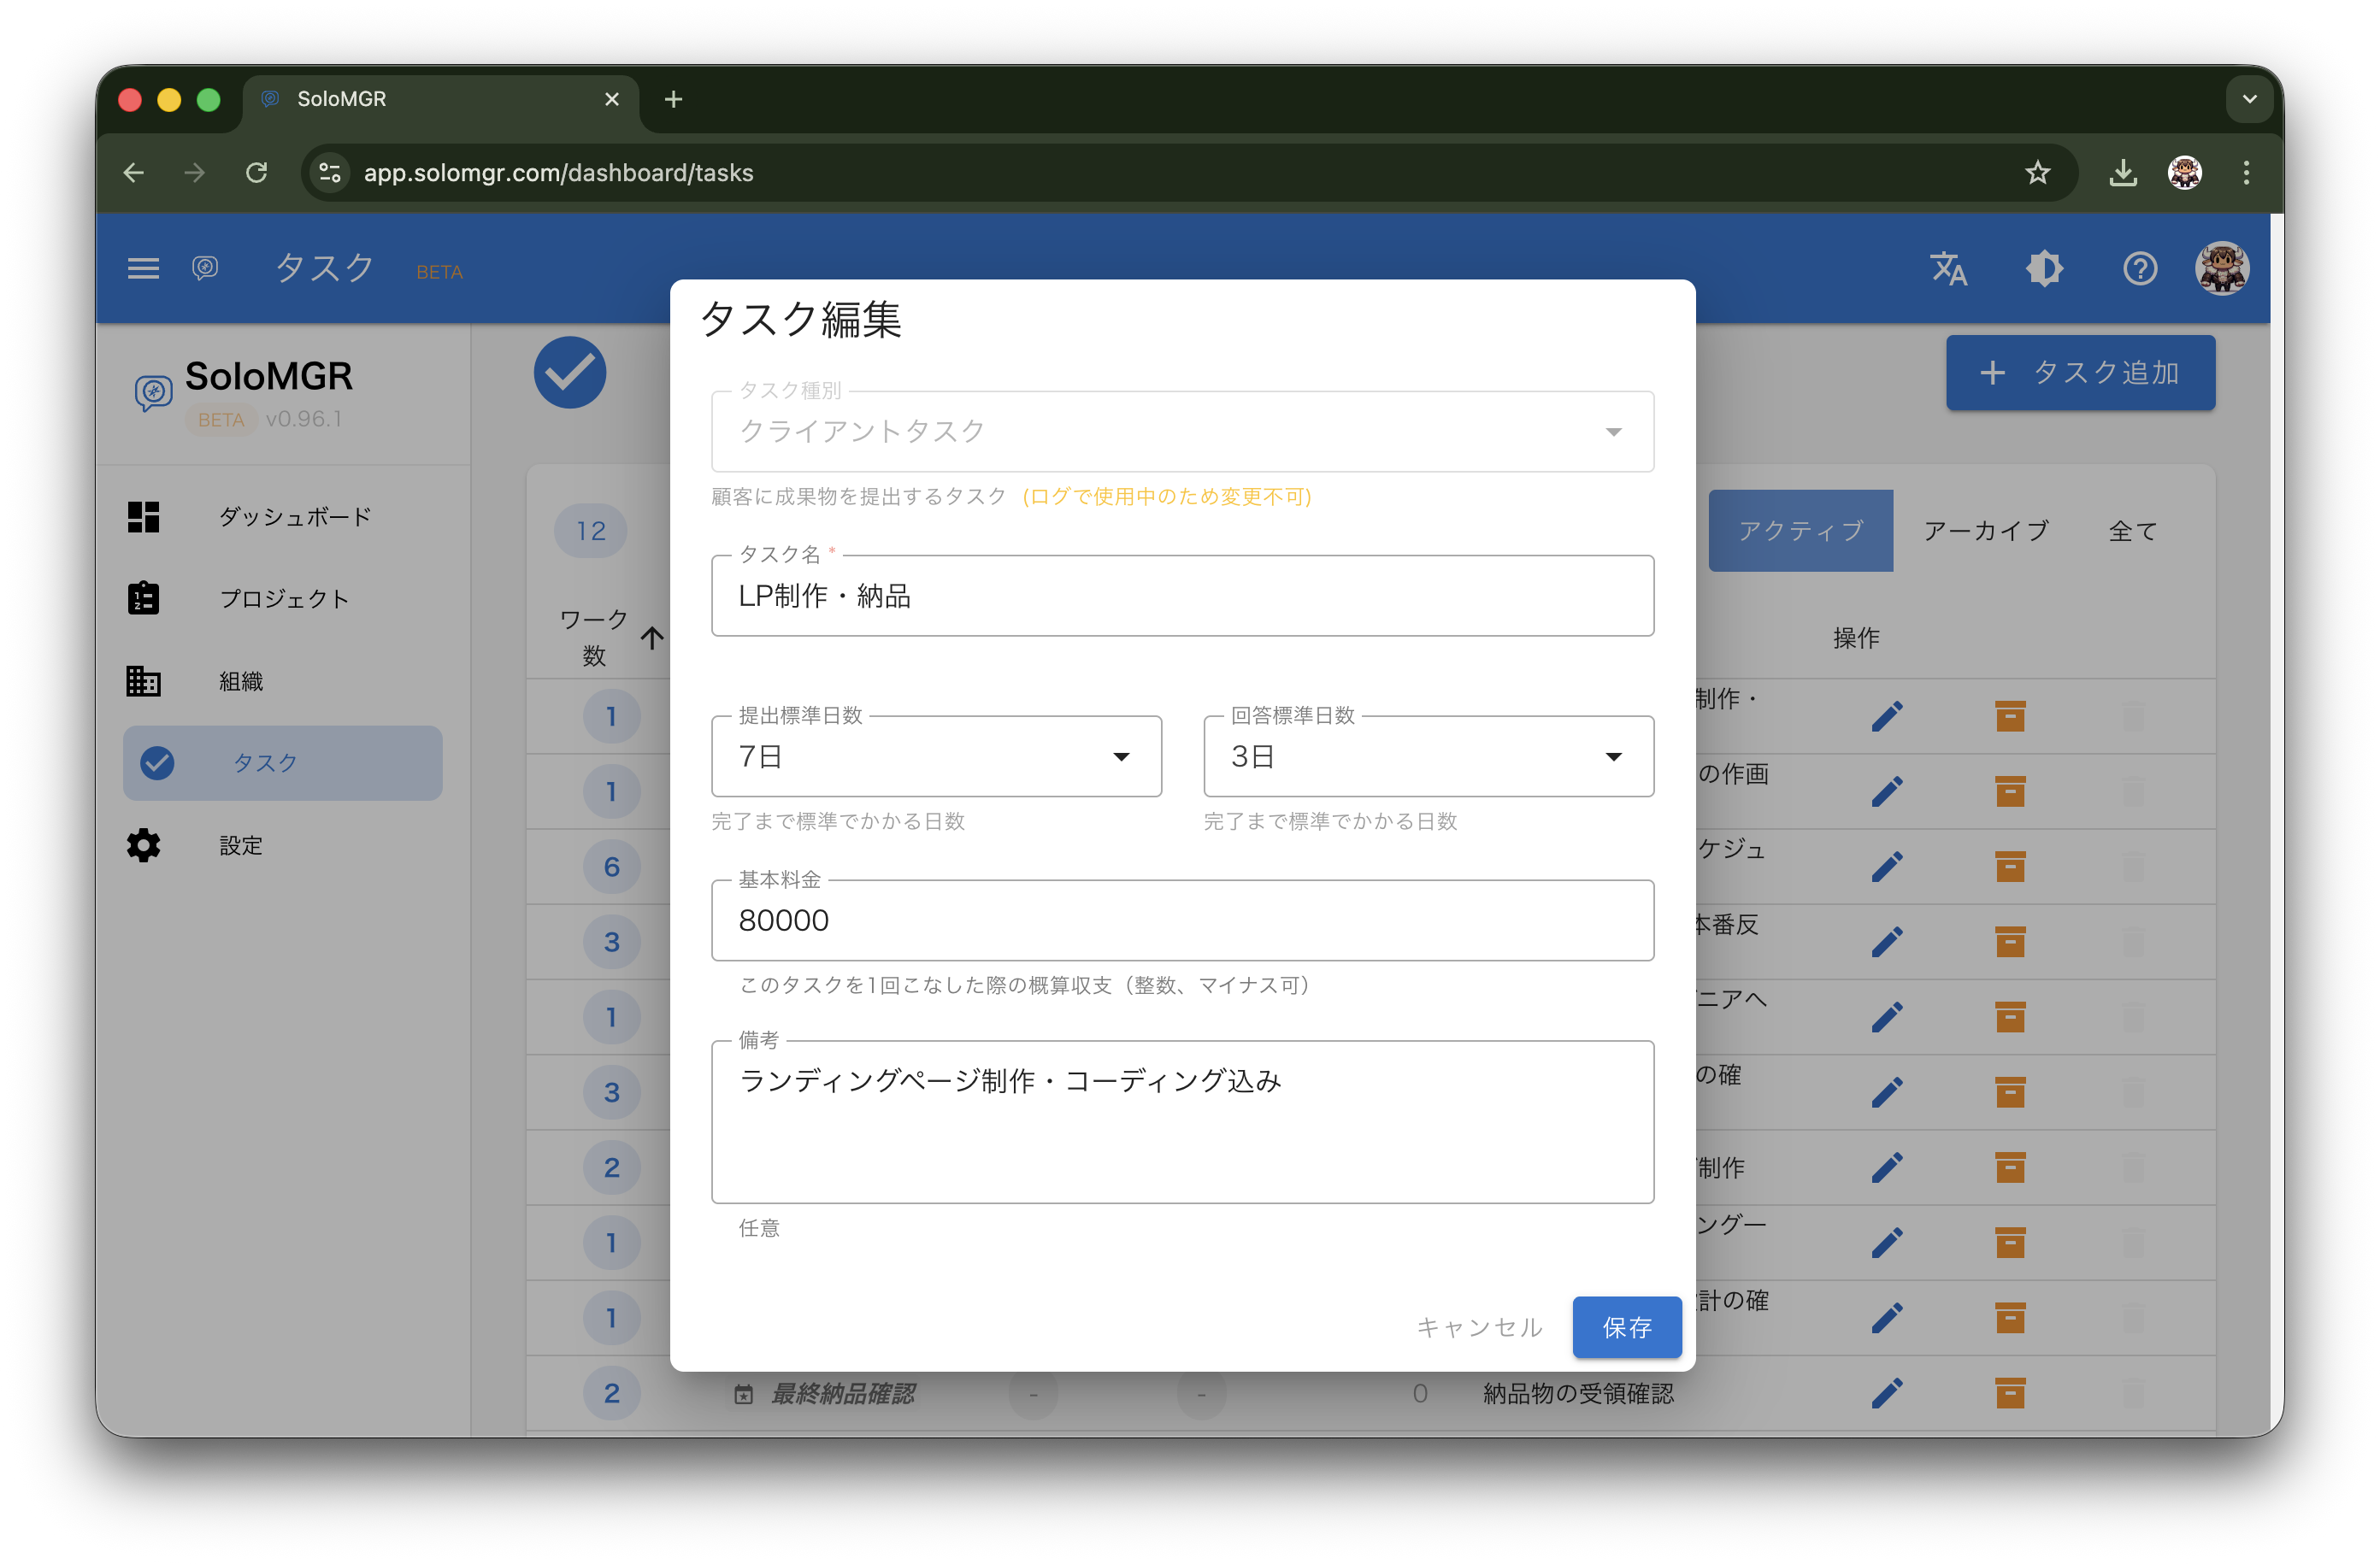Expand the タスク種別 dropdown
This screenshot has width=2380, height=1564.
pyautogui.click(x=1613, y=432)
